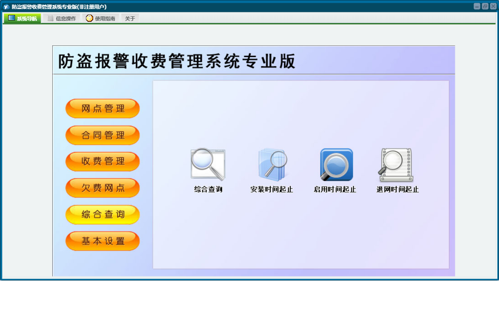This screenshot has height=325, width=499.
Task: Minimize the application window
Action: 477,6
